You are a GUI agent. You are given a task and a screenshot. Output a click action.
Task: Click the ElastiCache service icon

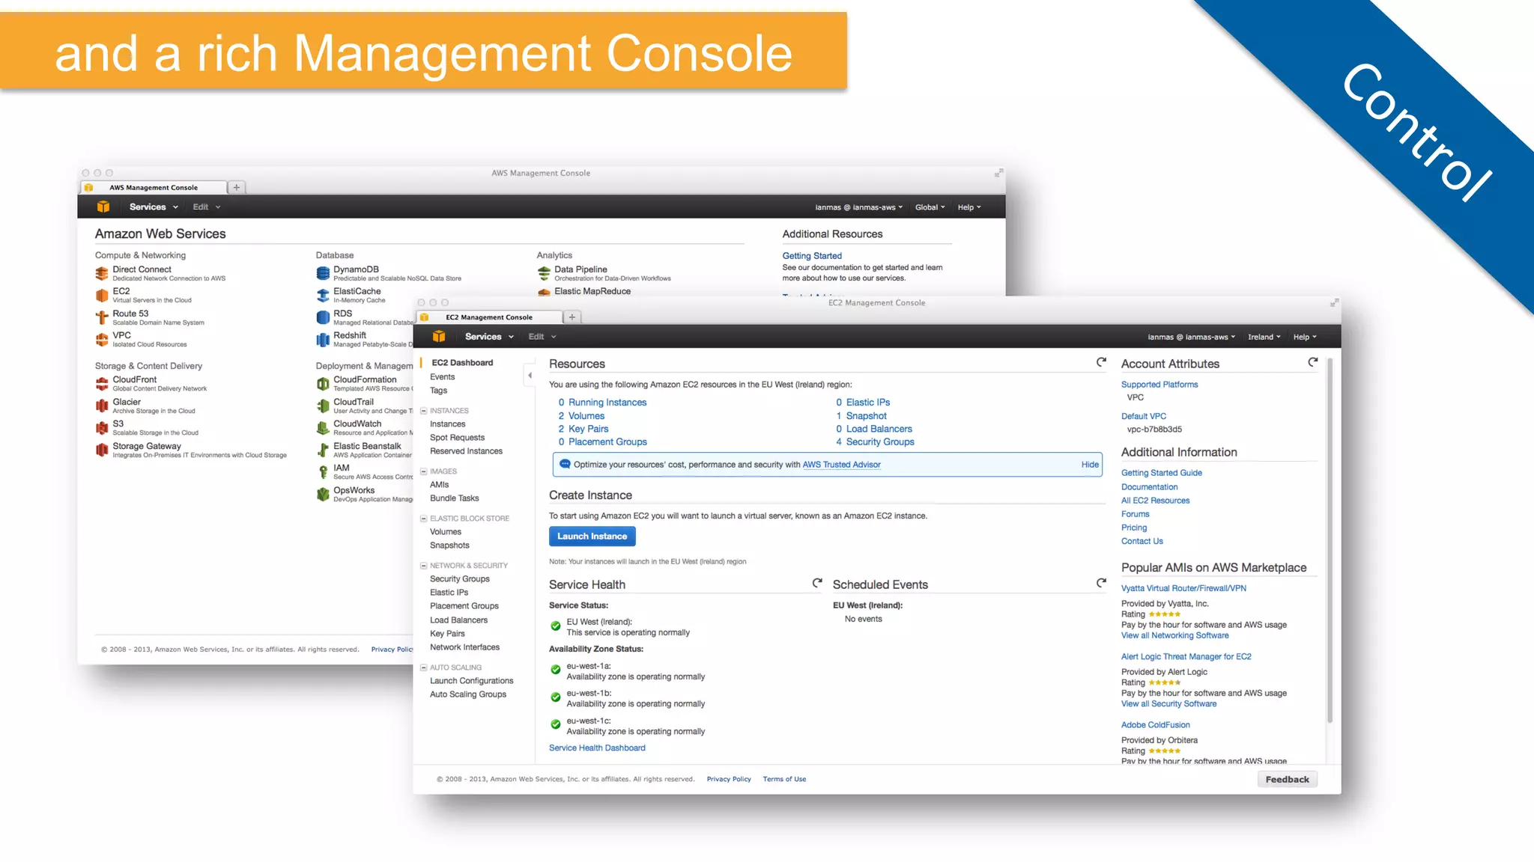coord(323,296)
